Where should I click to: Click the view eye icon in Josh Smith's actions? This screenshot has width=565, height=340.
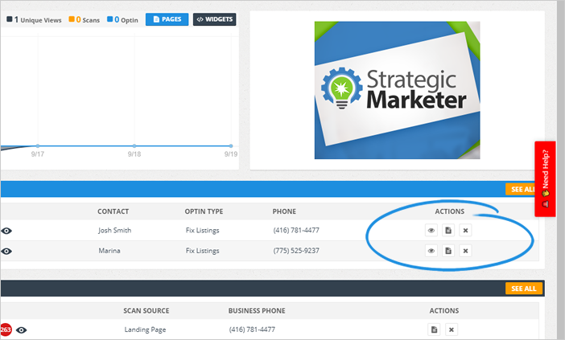(431, 231)
